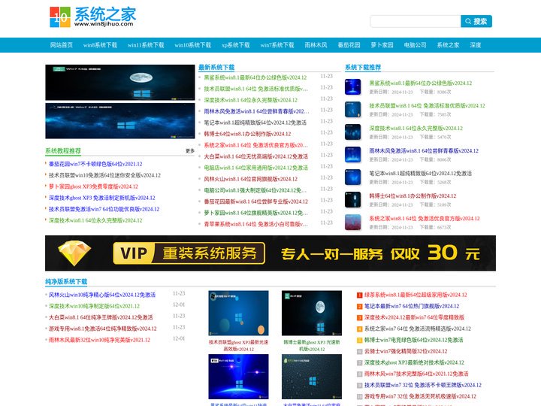Open win8系统下载 in the navigation bar
Image resolution: width=541 pixels, height=406 pixels.
100,45
